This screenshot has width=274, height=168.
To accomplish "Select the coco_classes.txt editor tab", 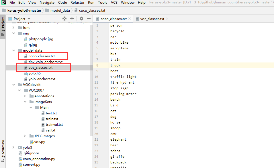I will coord(113,19).
